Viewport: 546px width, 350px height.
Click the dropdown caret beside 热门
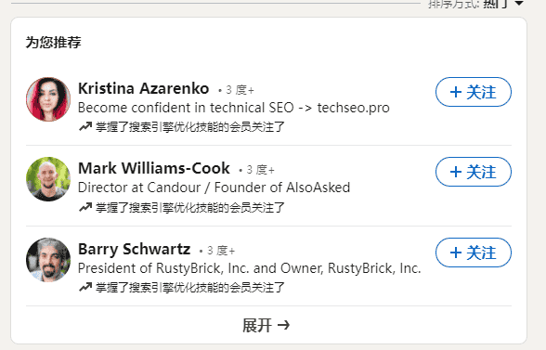tap(519, 3)
